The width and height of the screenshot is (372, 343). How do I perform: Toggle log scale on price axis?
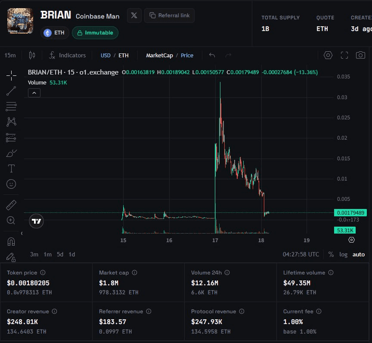coord(343,255)
